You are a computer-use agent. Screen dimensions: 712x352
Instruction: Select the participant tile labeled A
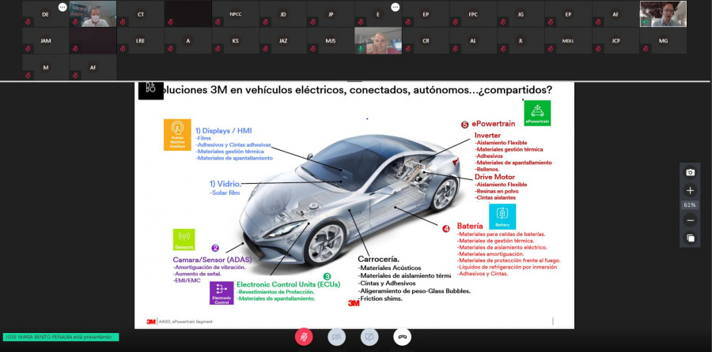pyautogui.click(x=188, y=41)
